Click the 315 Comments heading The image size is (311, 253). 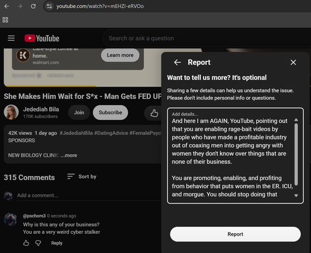point(29,178)
